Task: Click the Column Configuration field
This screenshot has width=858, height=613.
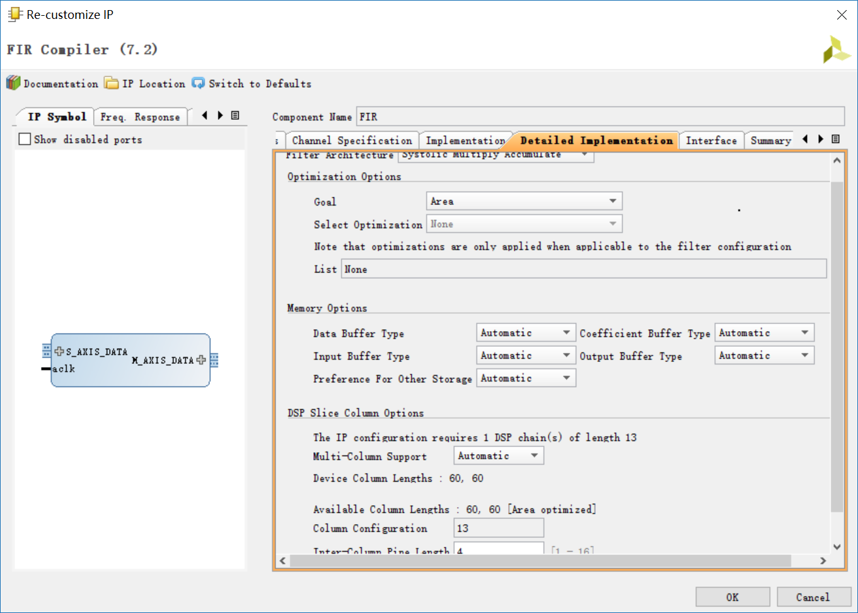Action: [499, 528]
